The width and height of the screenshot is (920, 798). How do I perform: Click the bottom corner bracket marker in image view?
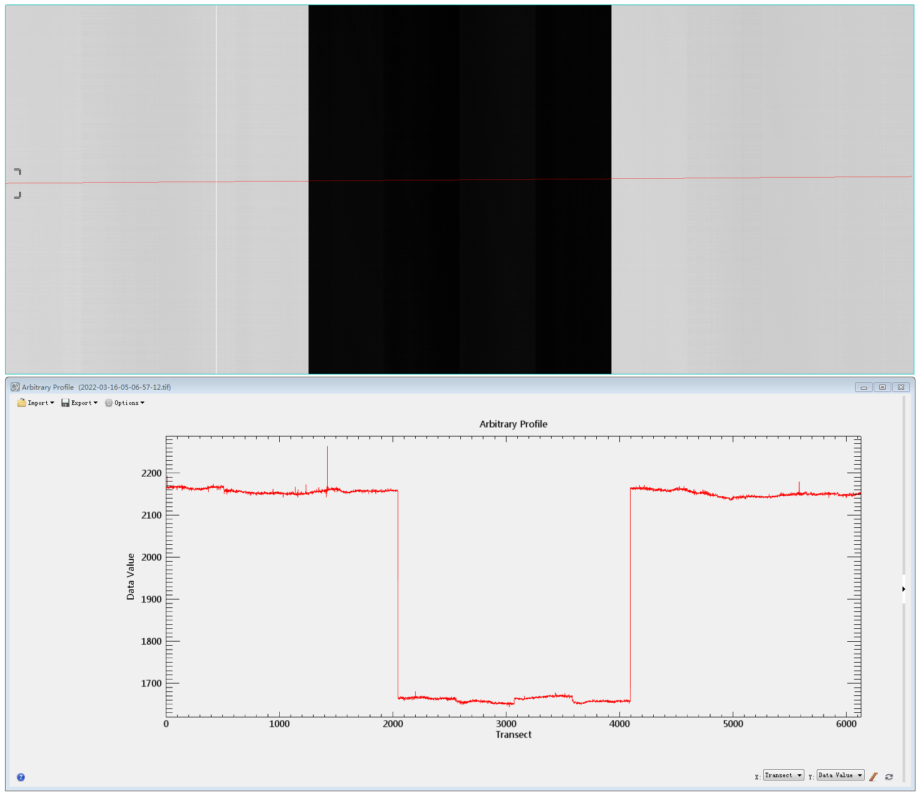17,195
